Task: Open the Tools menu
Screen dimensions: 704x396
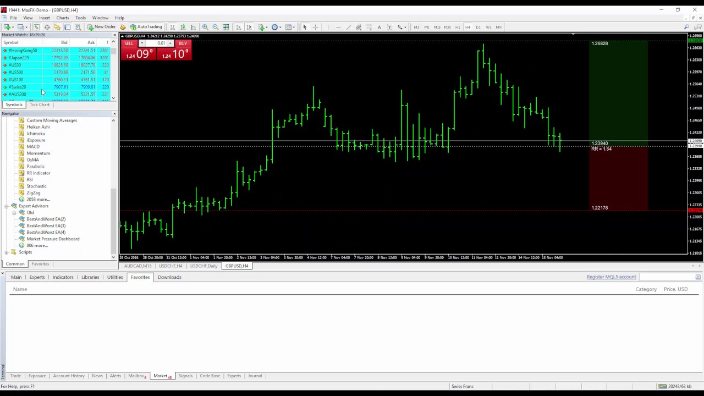Action: tap(80, 18)
